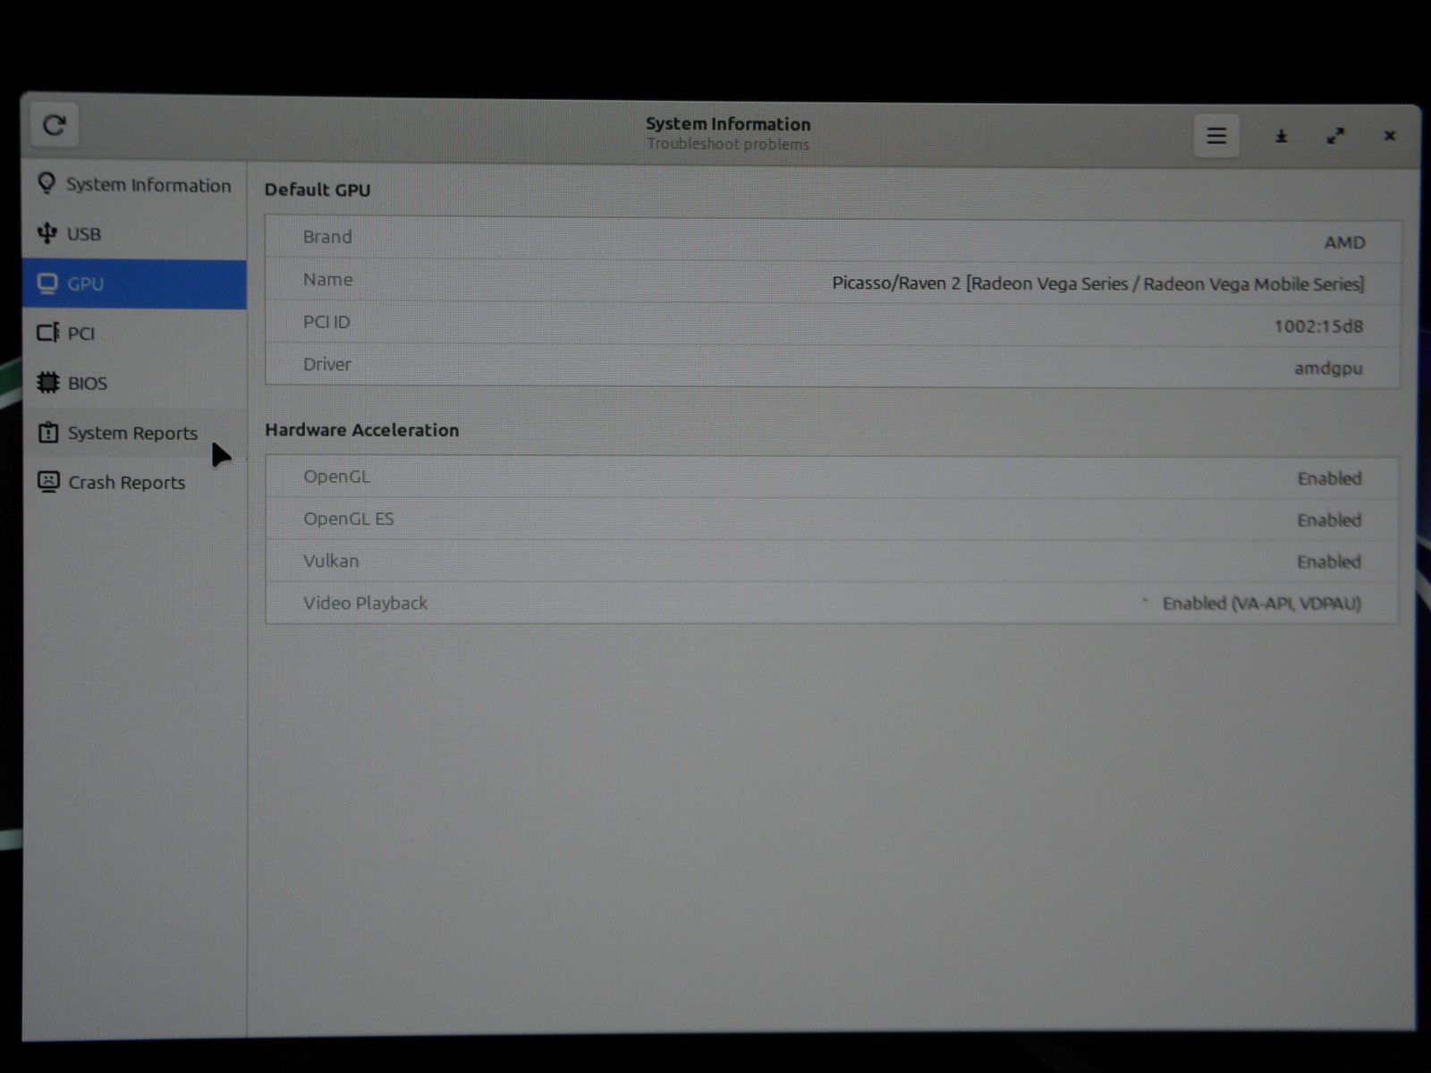Click the OpenGL row label
1431x1073 pixels.
click(336, 477)
